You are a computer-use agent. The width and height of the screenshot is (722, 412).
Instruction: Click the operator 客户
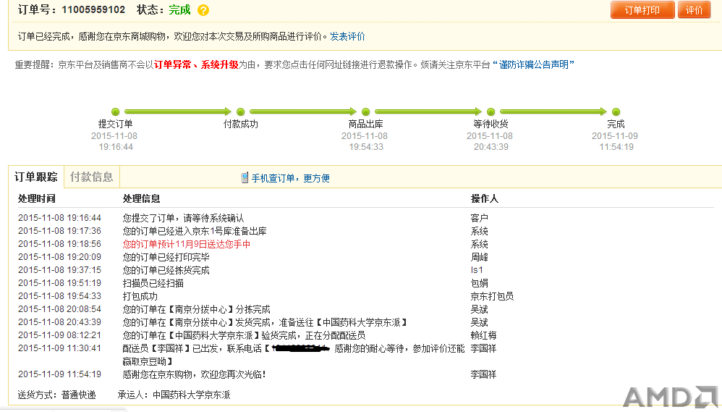(x=480, y=218)
